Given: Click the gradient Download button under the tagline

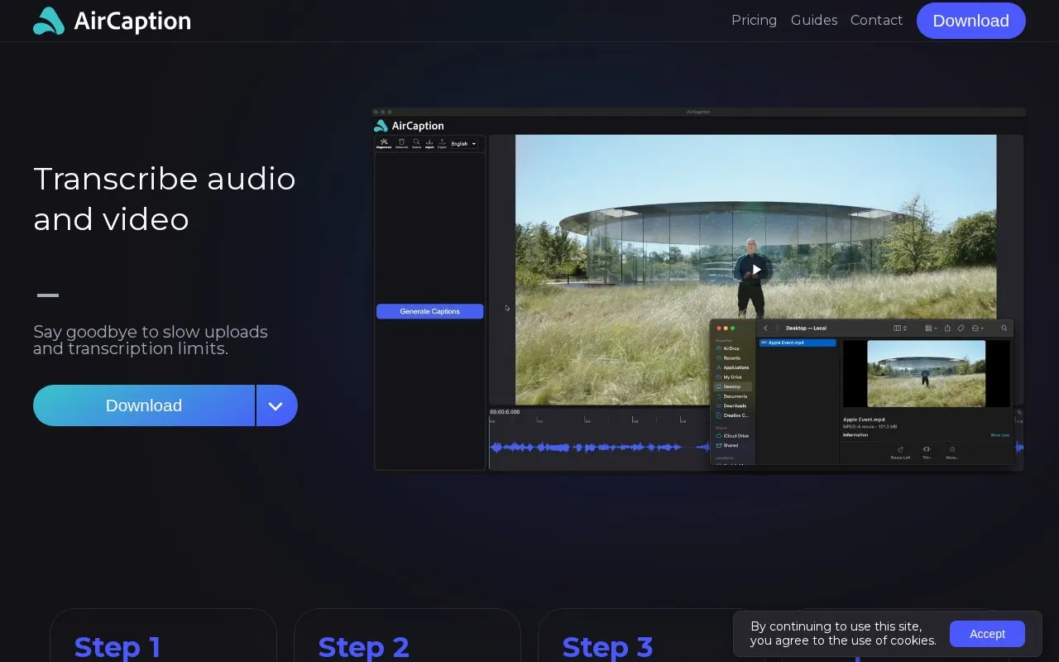Looking at the screenshot, I should [144, 405].
